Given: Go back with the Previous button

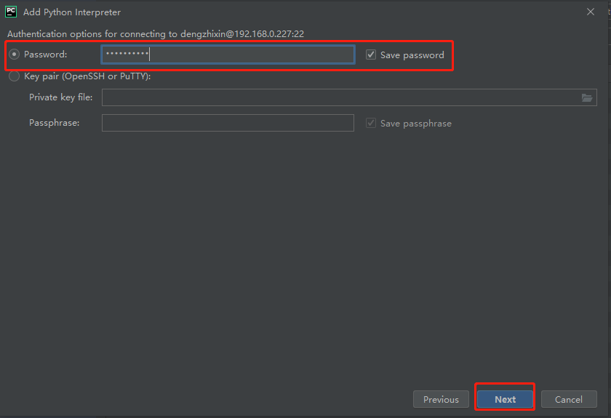Looking at the screenshot, I should point(441,399).
